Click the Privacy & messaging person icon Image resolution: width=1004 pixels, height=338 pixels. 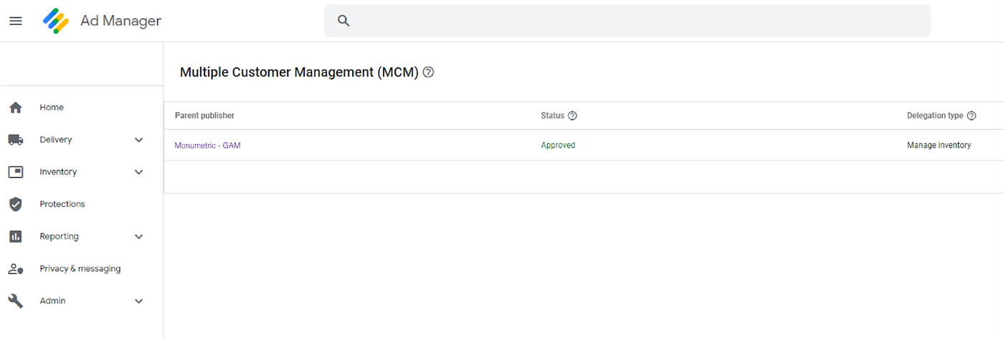pyautogui.click(x=16, y=269)
